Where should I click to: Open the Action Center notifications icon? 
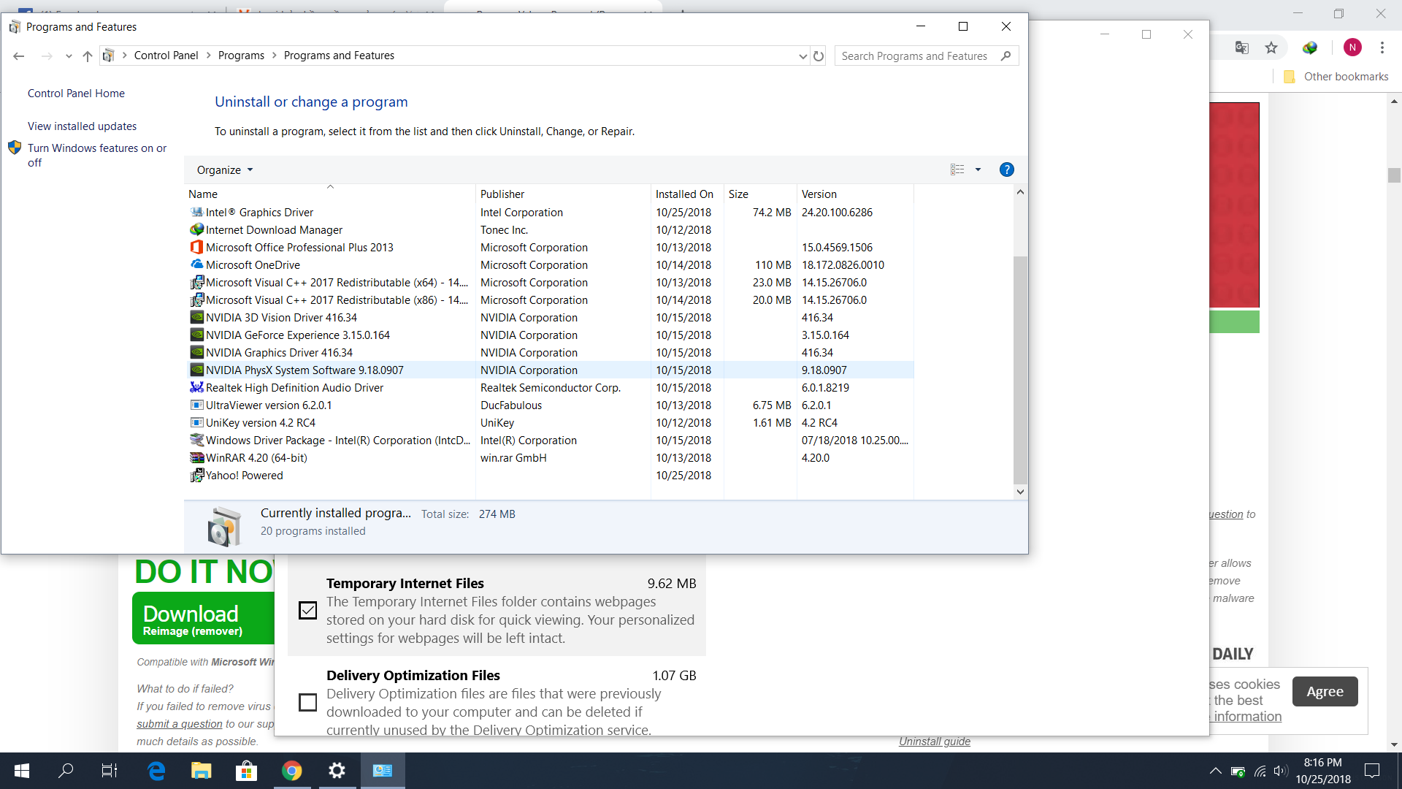coord(1372,771)
